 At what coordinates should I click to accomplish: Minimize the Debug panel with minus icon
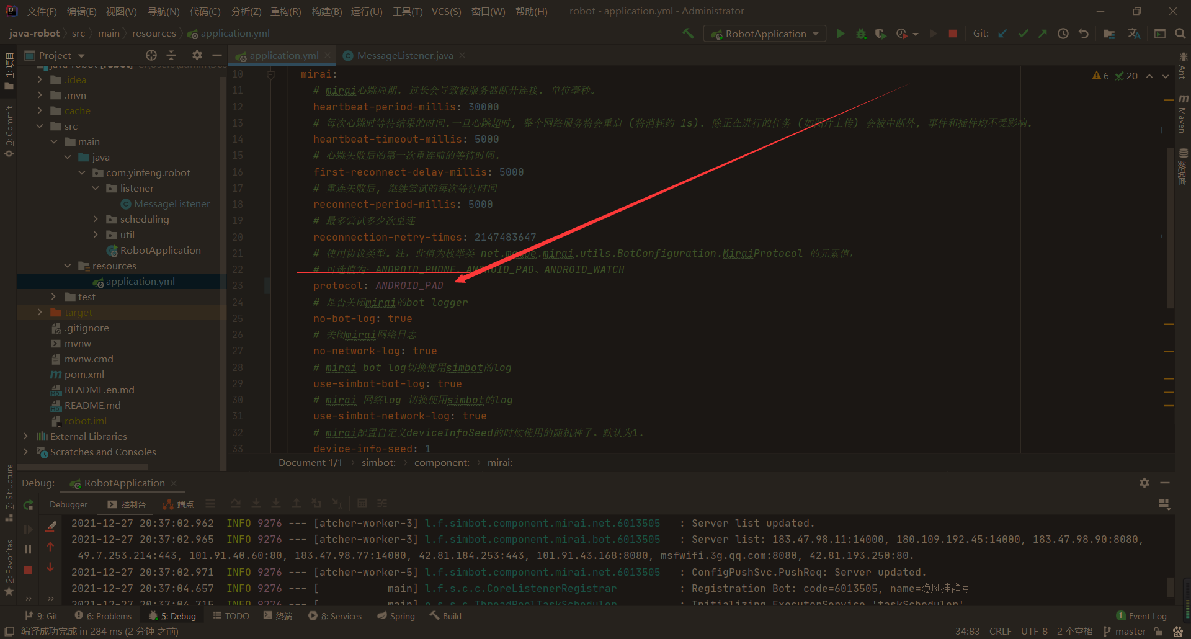coord(1165,483)
